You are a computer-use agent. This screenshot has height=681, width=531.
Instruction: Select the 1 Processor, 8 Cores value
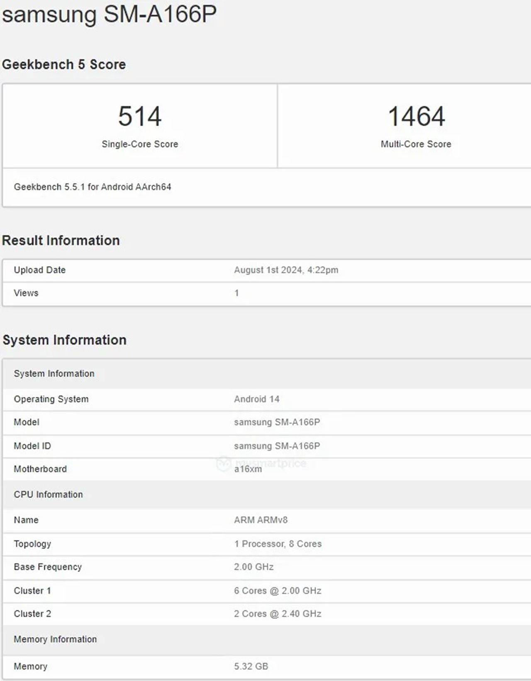278,544
